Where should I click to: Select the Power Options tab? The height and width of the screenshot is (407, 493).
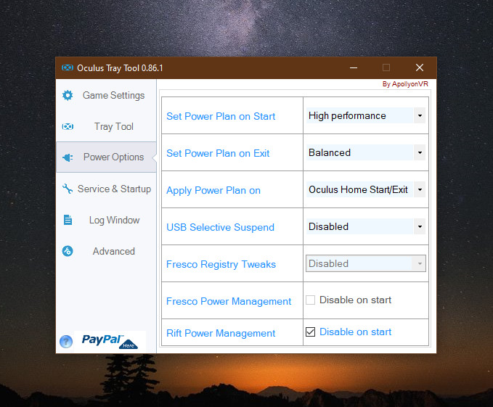tap(106, 157)
